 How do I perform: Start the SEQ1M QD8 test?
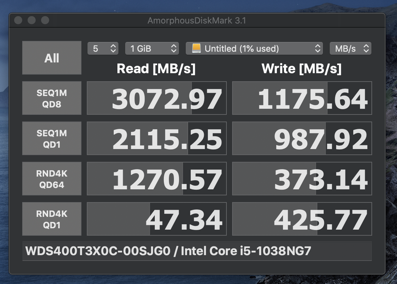52,98
